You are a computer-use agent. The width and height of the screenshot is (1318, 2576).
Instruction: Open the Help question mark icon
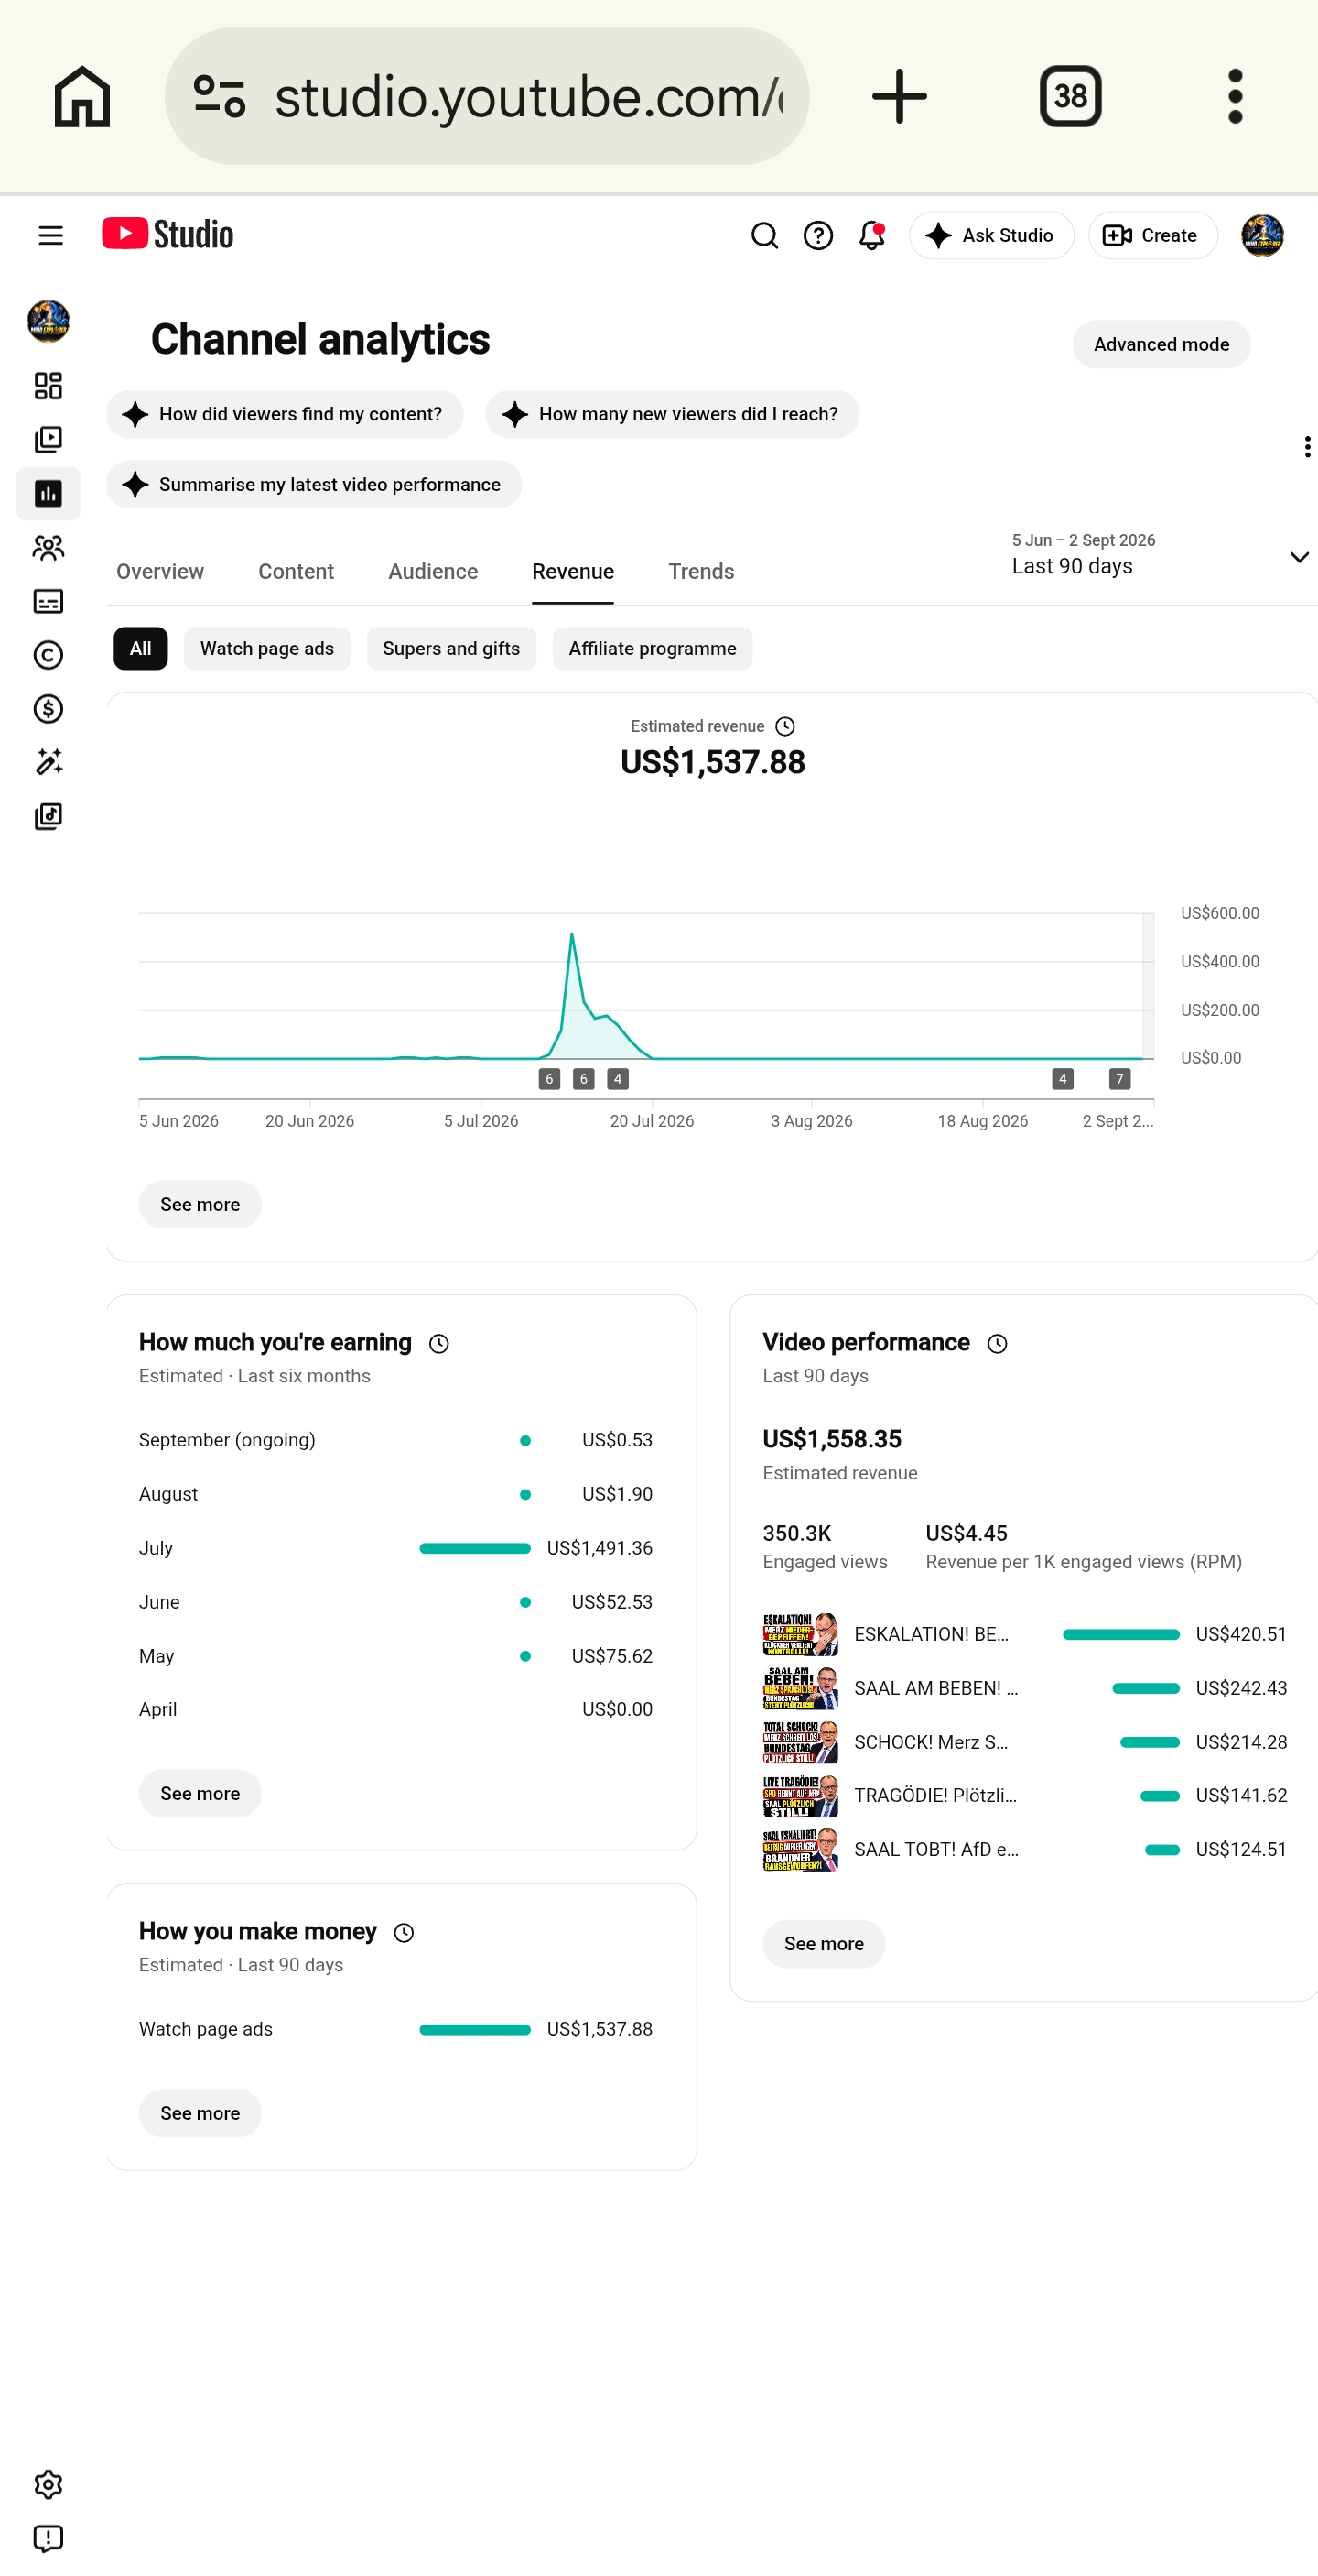pyautogui.click(x=818, y=235)
